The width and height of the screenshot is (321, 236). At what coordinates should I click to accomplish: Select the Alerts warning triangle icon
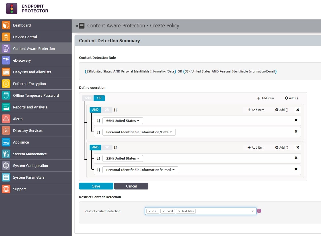coord(5,119)
